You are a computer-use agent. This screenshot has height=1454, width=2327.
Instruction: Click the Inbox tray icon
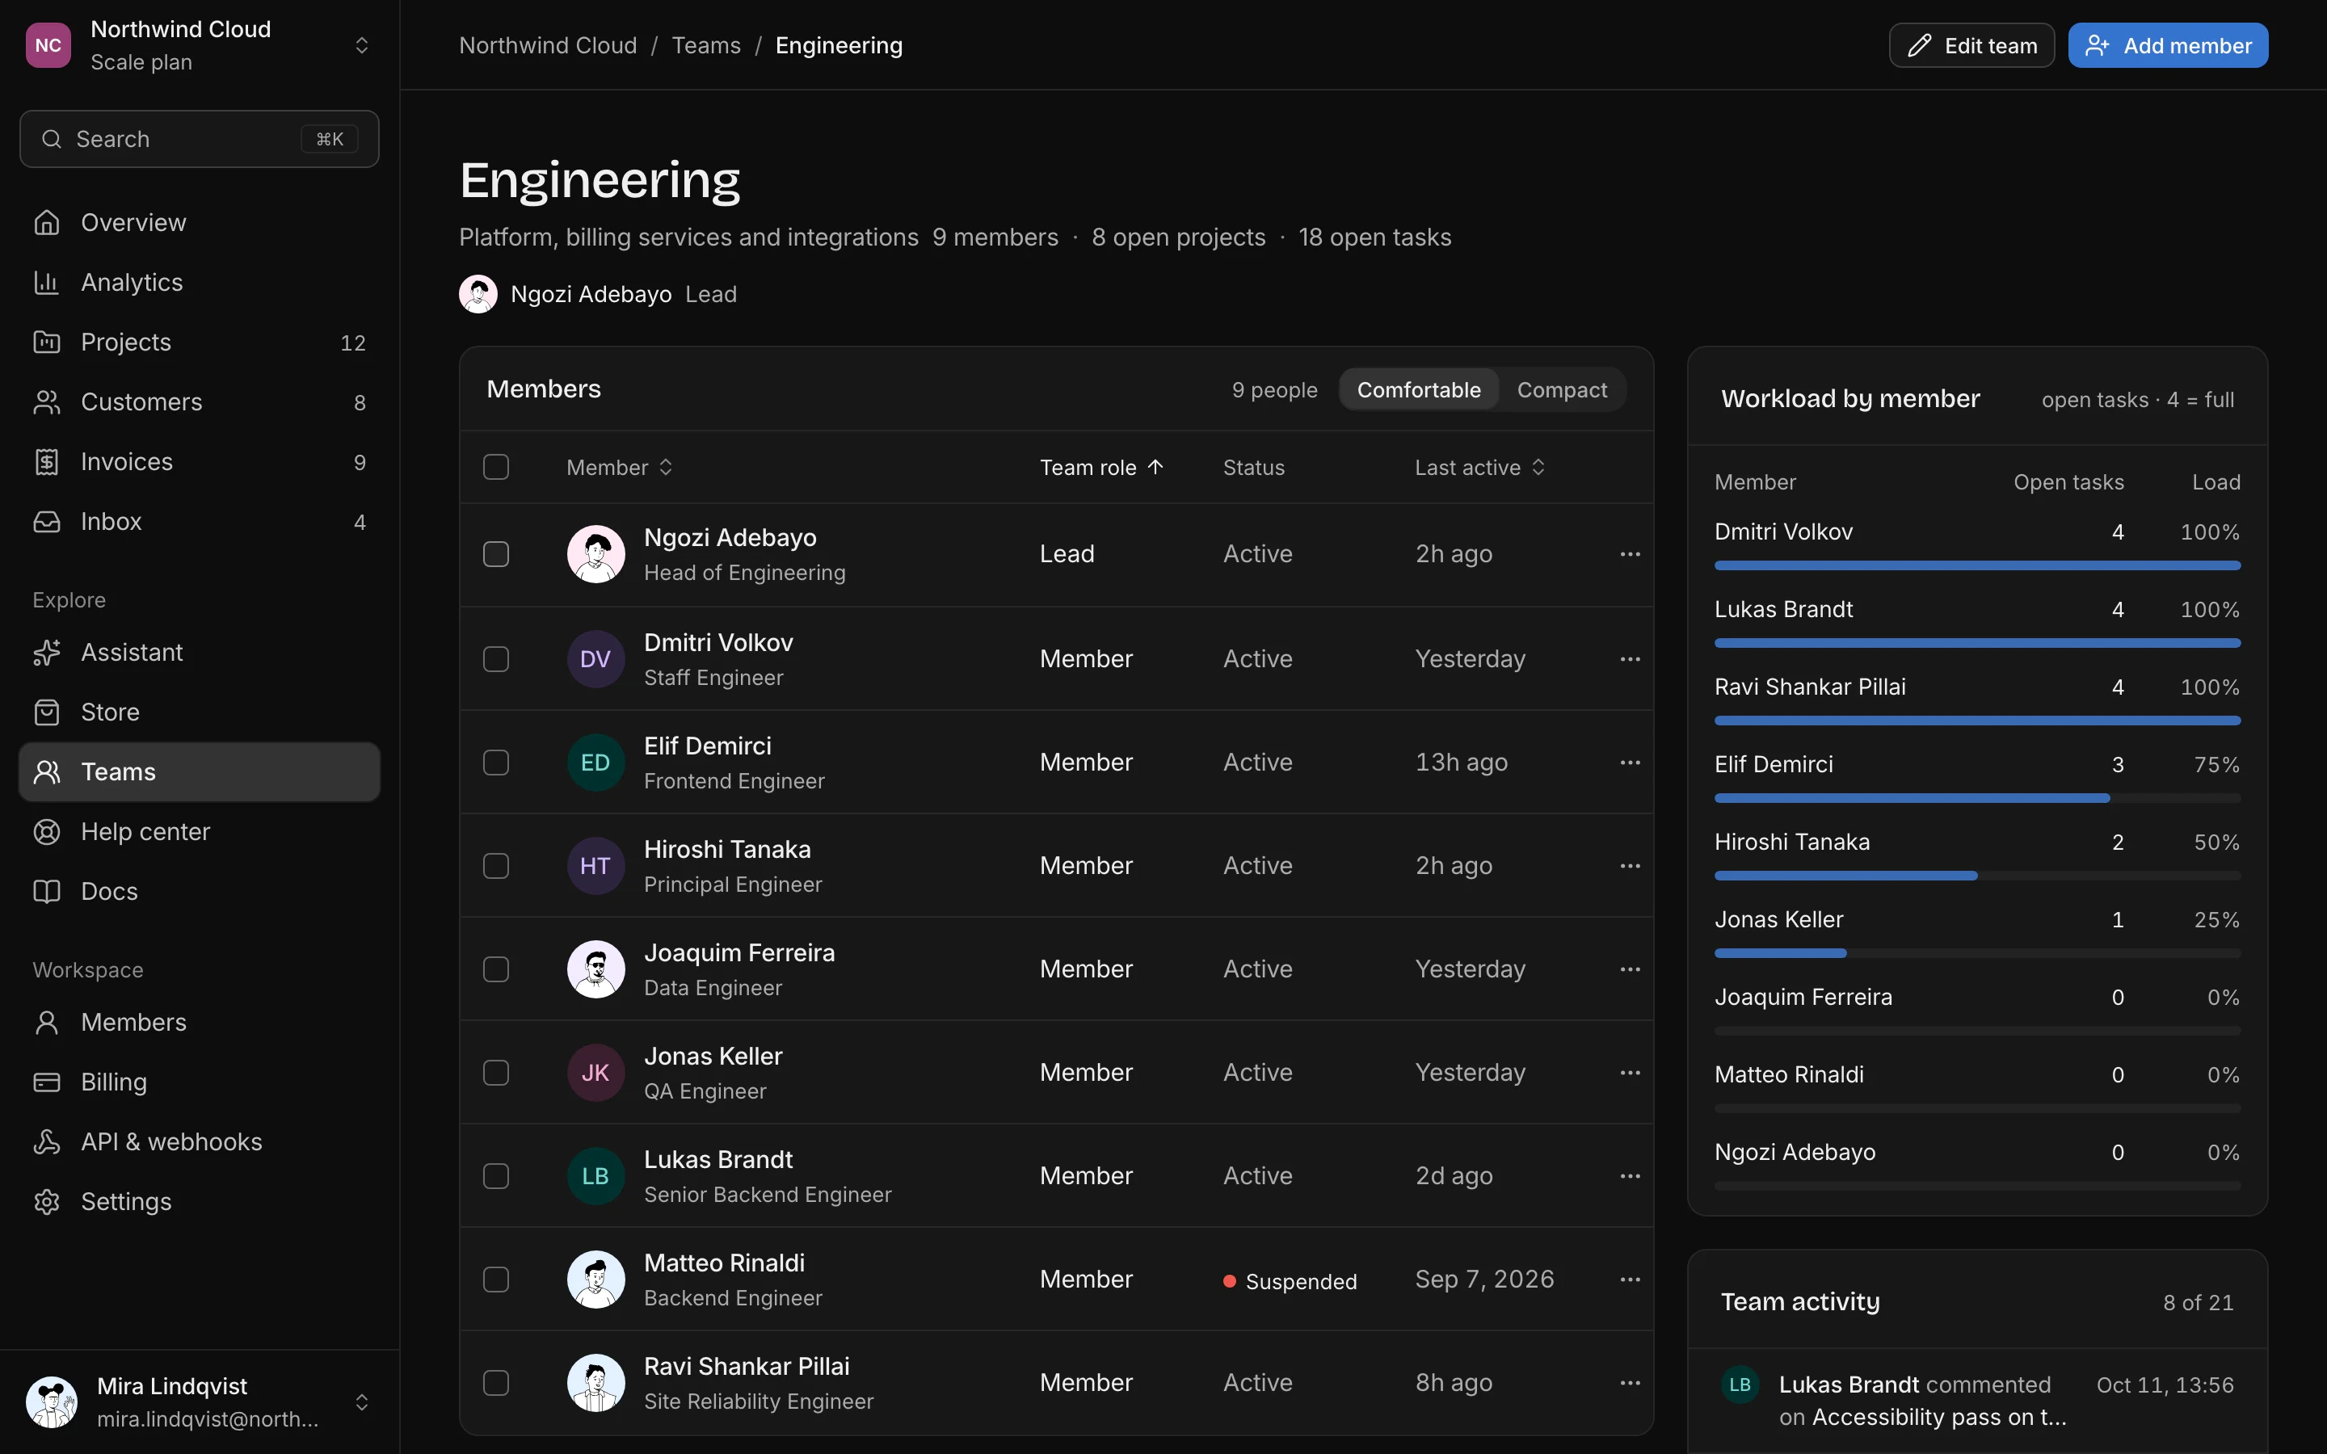click(46, 521)
